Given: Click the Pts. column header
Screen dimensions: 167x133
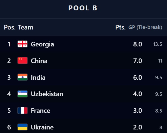Looking at the screenshot, I should 120,27.
